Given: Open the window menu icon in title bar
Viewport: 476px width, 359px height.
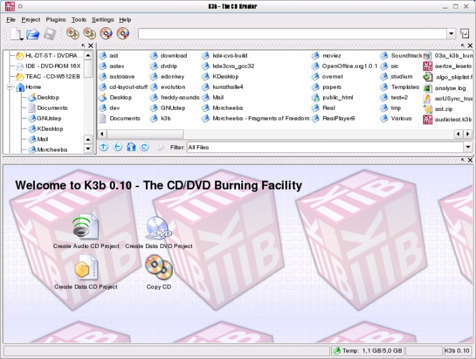Looking at the screenshot, I should pos(9,6).
